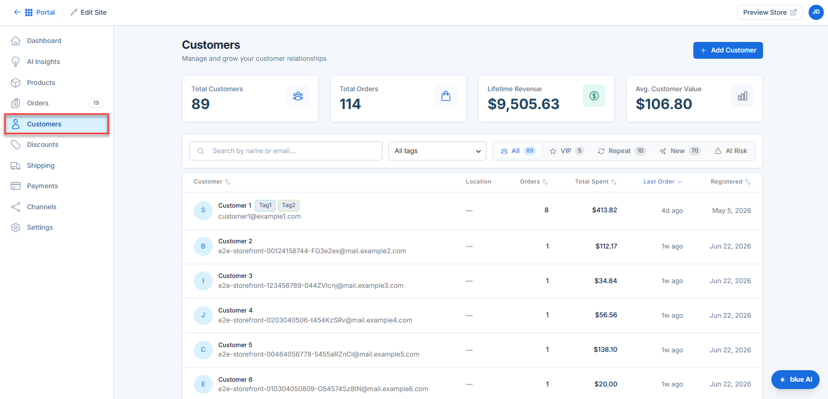Open the Portal apps grid icon
Image resolution: width=828 pixels, height=399 pixels.
click(x=29, y=12)
